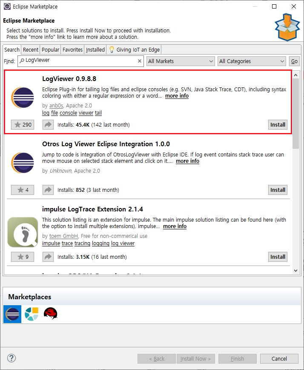
Task: Click the Go search button
Action: coord(294,61)
